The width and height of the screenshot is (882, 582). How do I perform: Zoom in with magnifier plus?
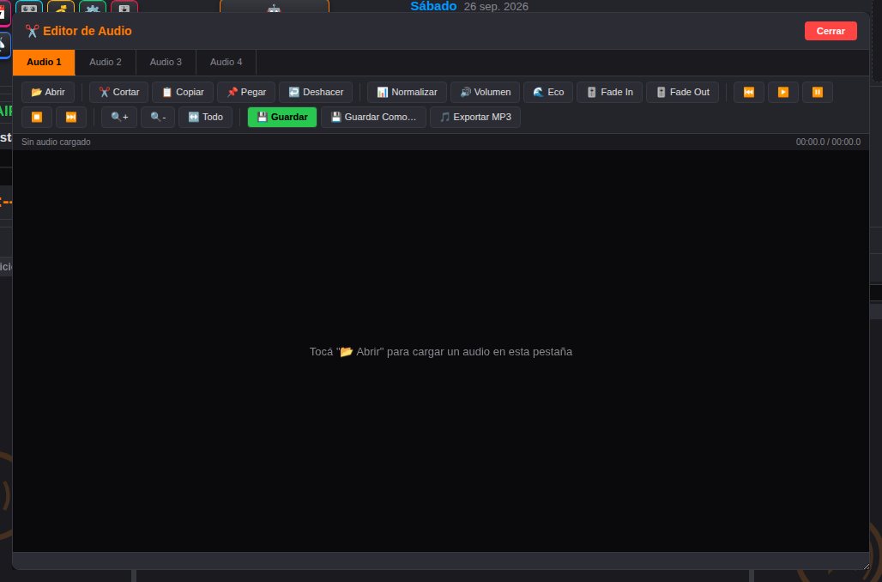click(x=119, y=117)
